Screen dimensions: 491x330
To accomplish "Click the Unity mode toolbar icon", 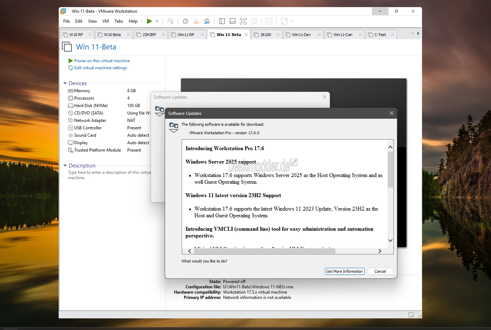I will click(x=254, y=21).
